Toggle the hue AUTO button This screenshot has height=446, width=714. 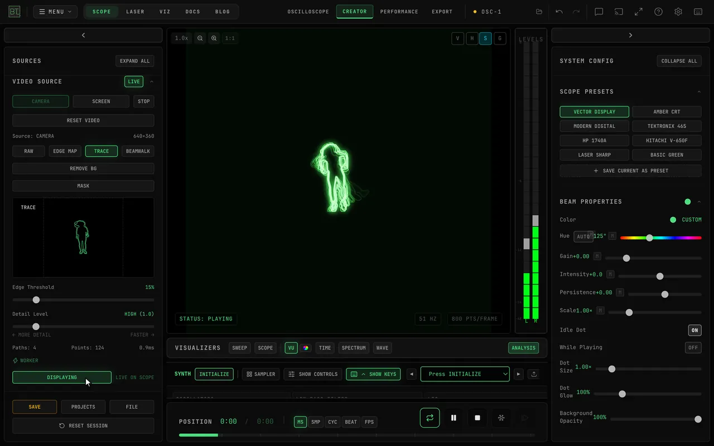coord(583,237)
